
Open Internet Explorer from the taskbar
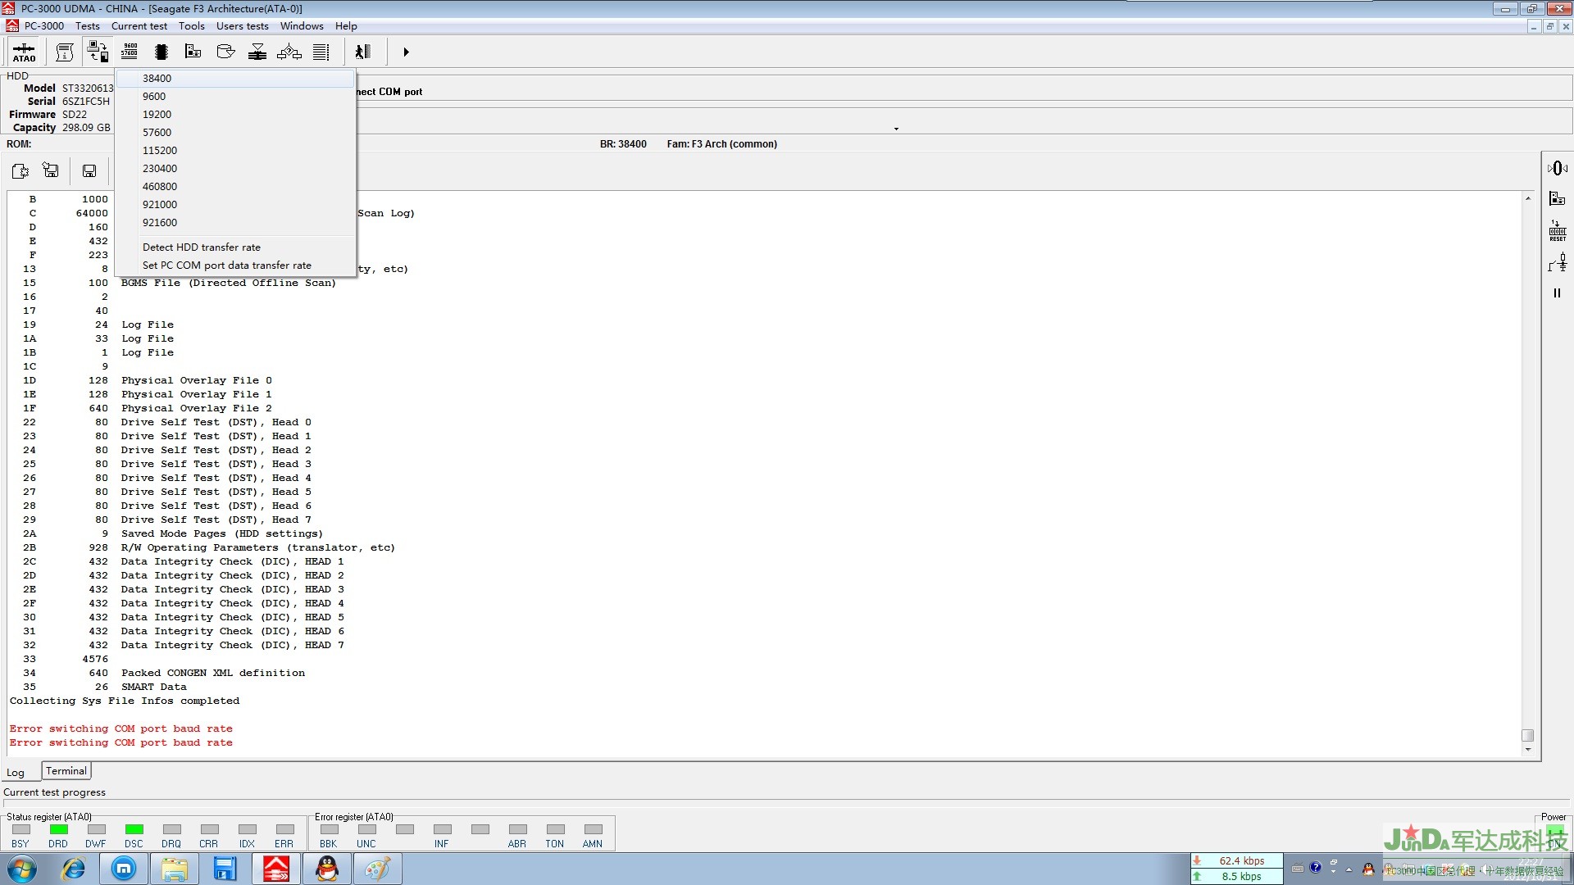click(x=74, y=869)
